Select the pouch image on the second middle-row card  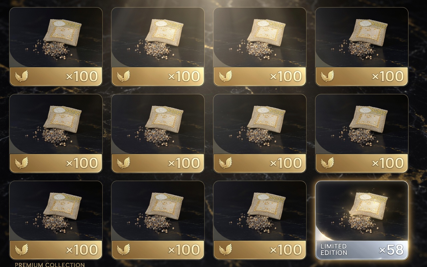(x=157, y=124)
